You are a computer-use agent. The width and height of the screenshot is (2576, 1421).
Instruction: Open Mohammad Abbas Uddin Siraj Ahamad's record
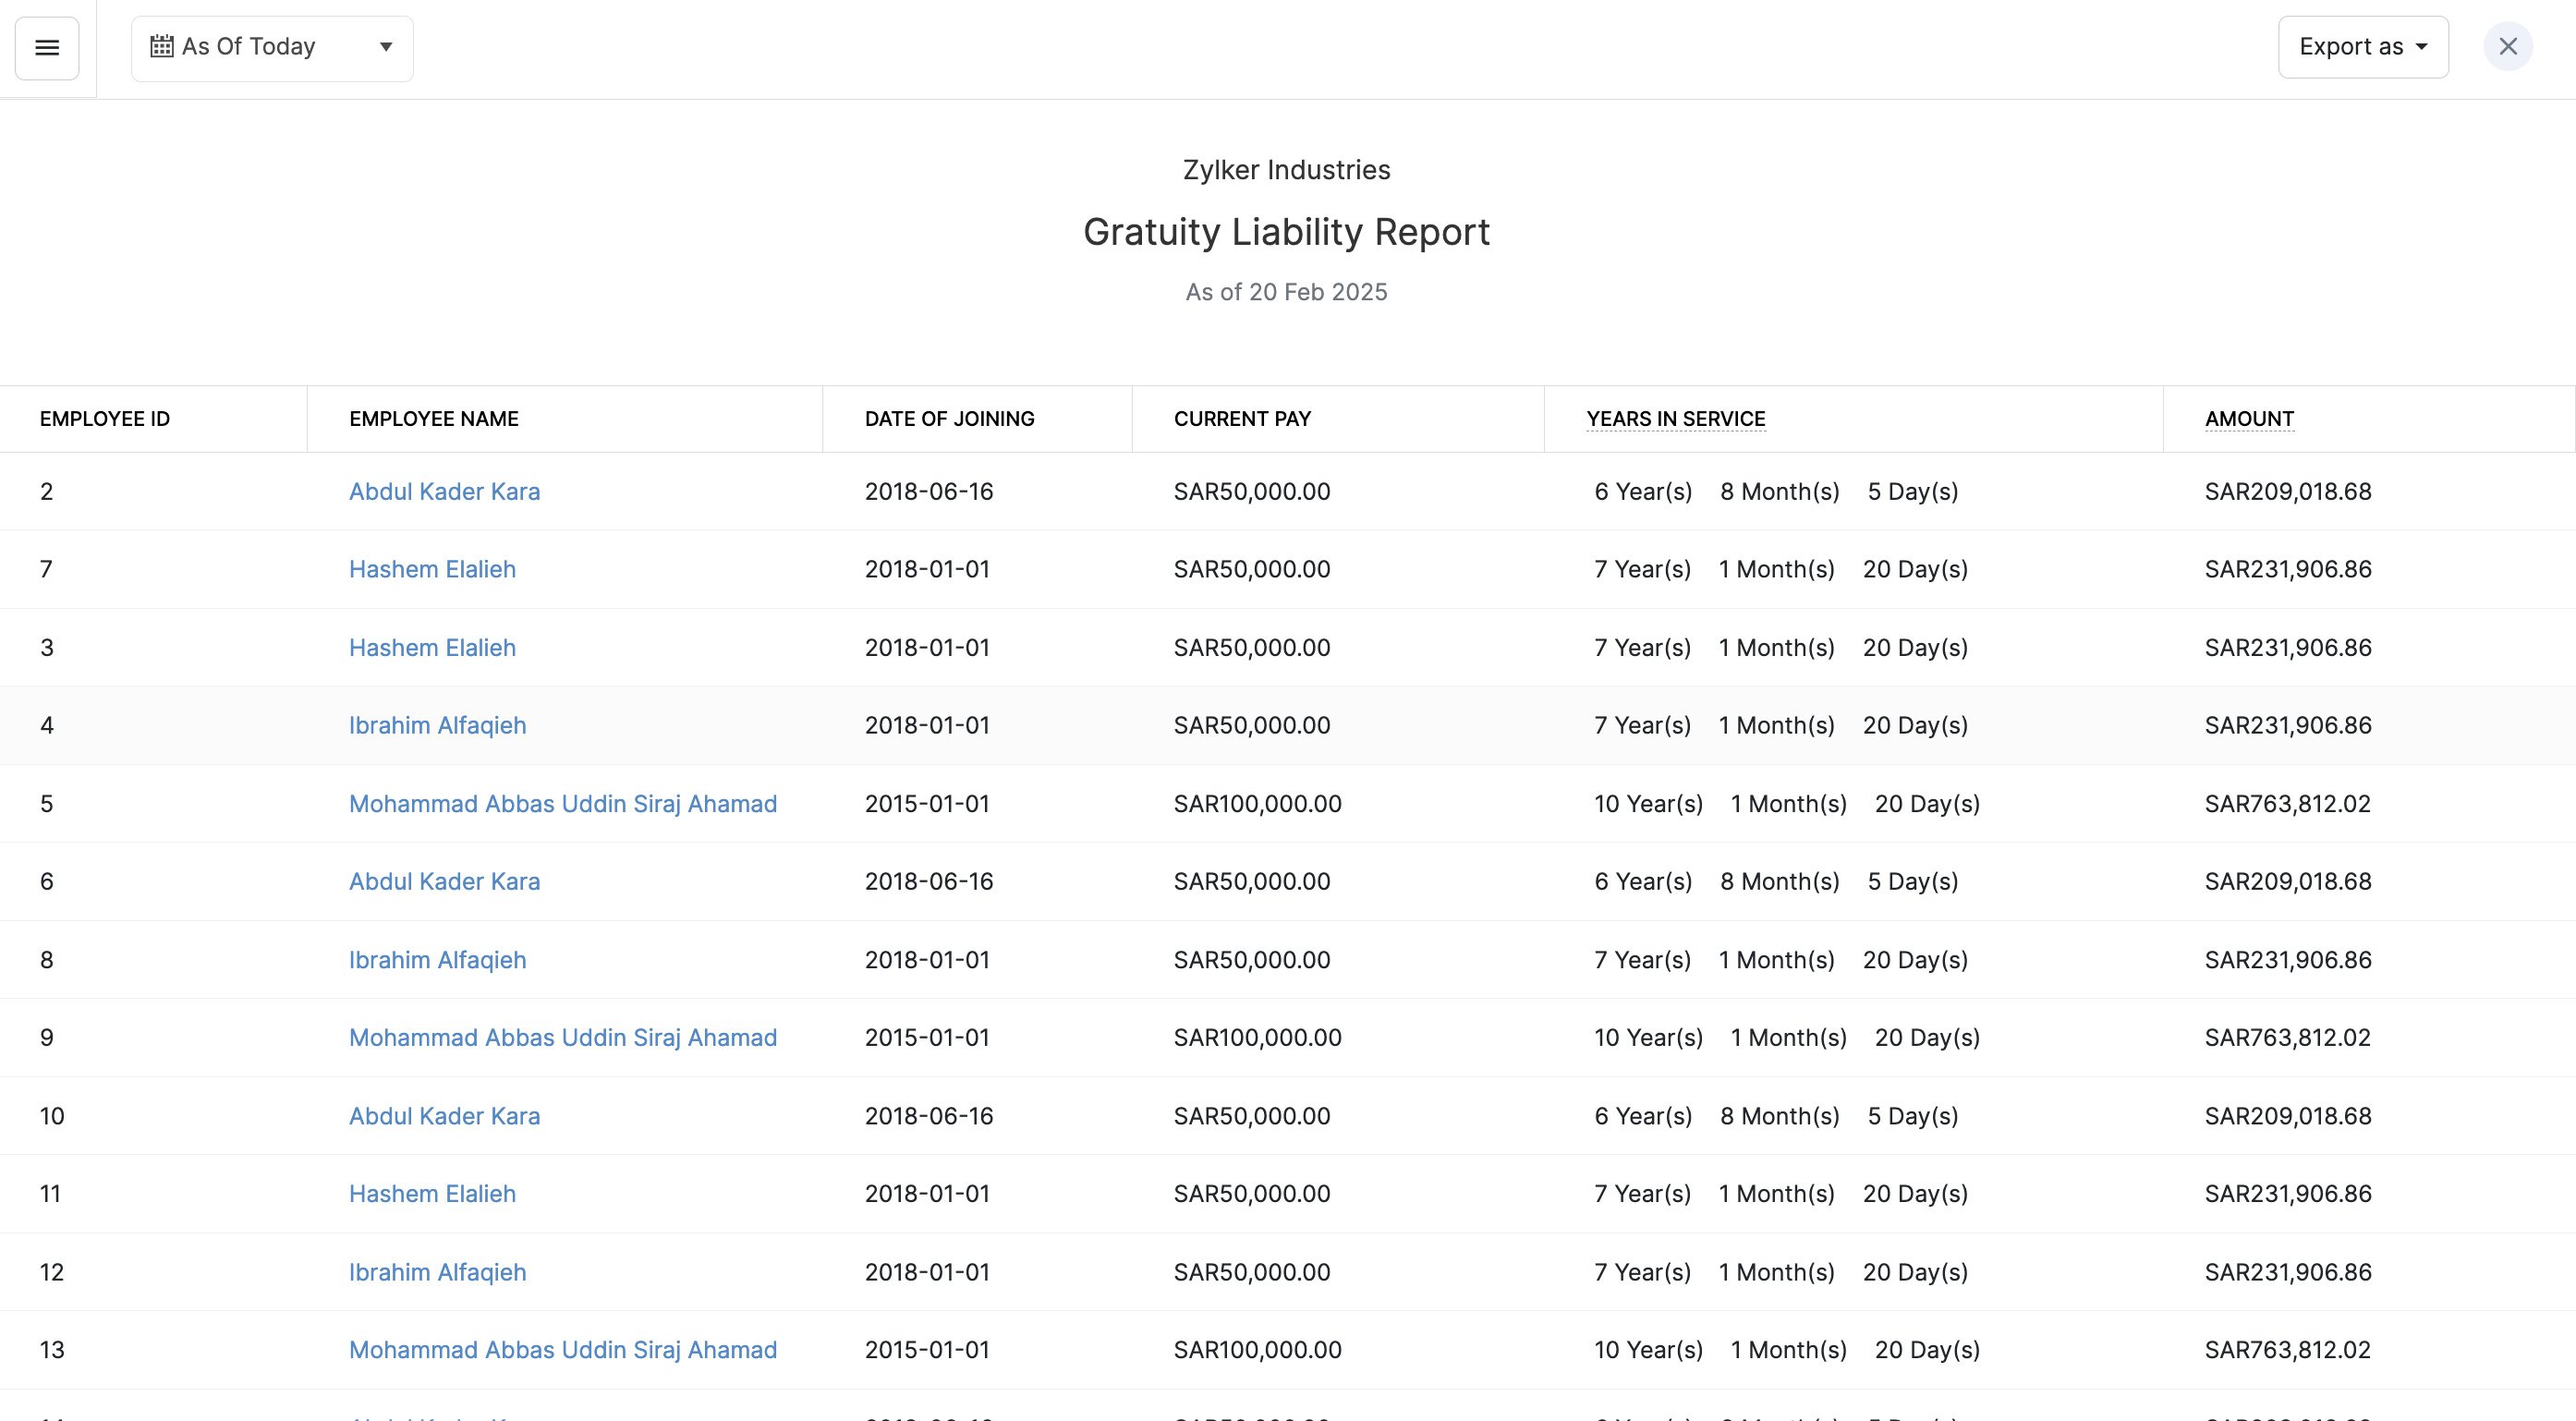[x=563, y=803]
